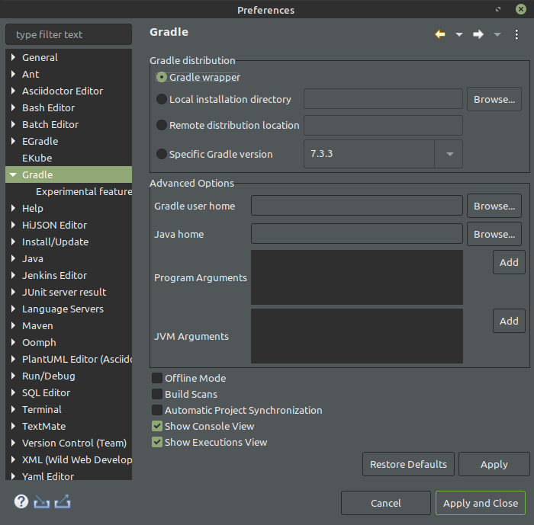Image resolution: width=534 pixels, height=525 pixels.
Task: Collapse the Gradle tree node
Action: point(13,175)
